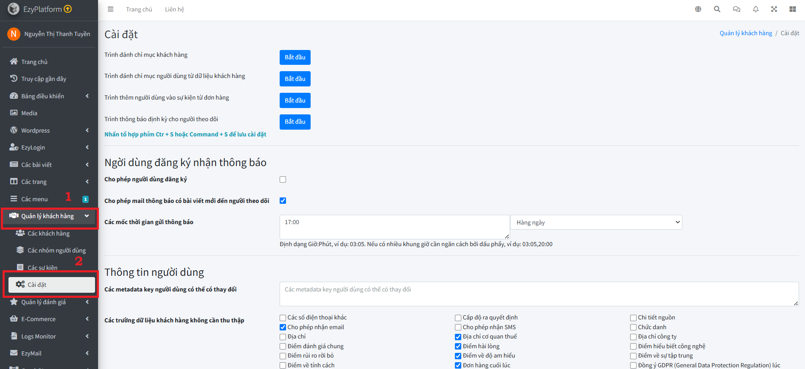Select 'Liên hệ' in top navigation
This screenshot has height=369, width=805.
pyautogui.click(x=174, y=9)
